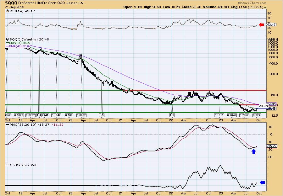Click the bar icon beside SQQQ (Weekly)
Screen dimensions: 283x196
coord(7,39)
